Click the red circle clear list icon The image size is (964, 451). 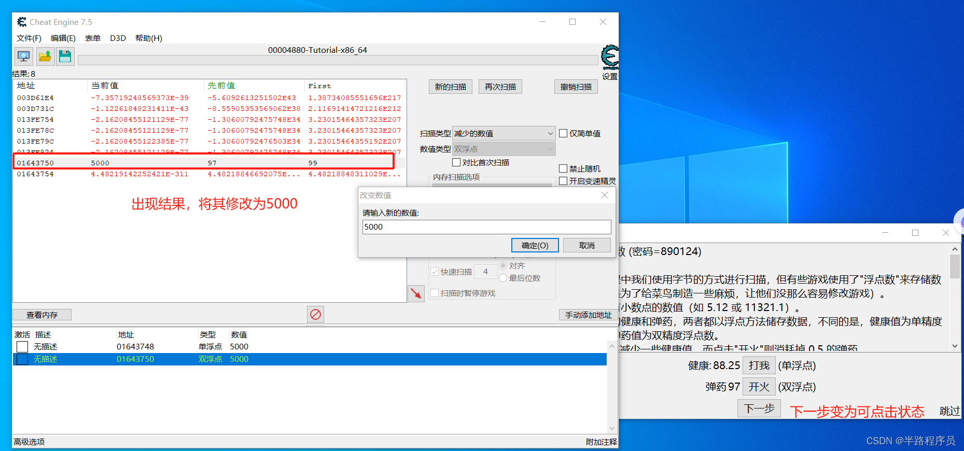click(x=315, y=314)
